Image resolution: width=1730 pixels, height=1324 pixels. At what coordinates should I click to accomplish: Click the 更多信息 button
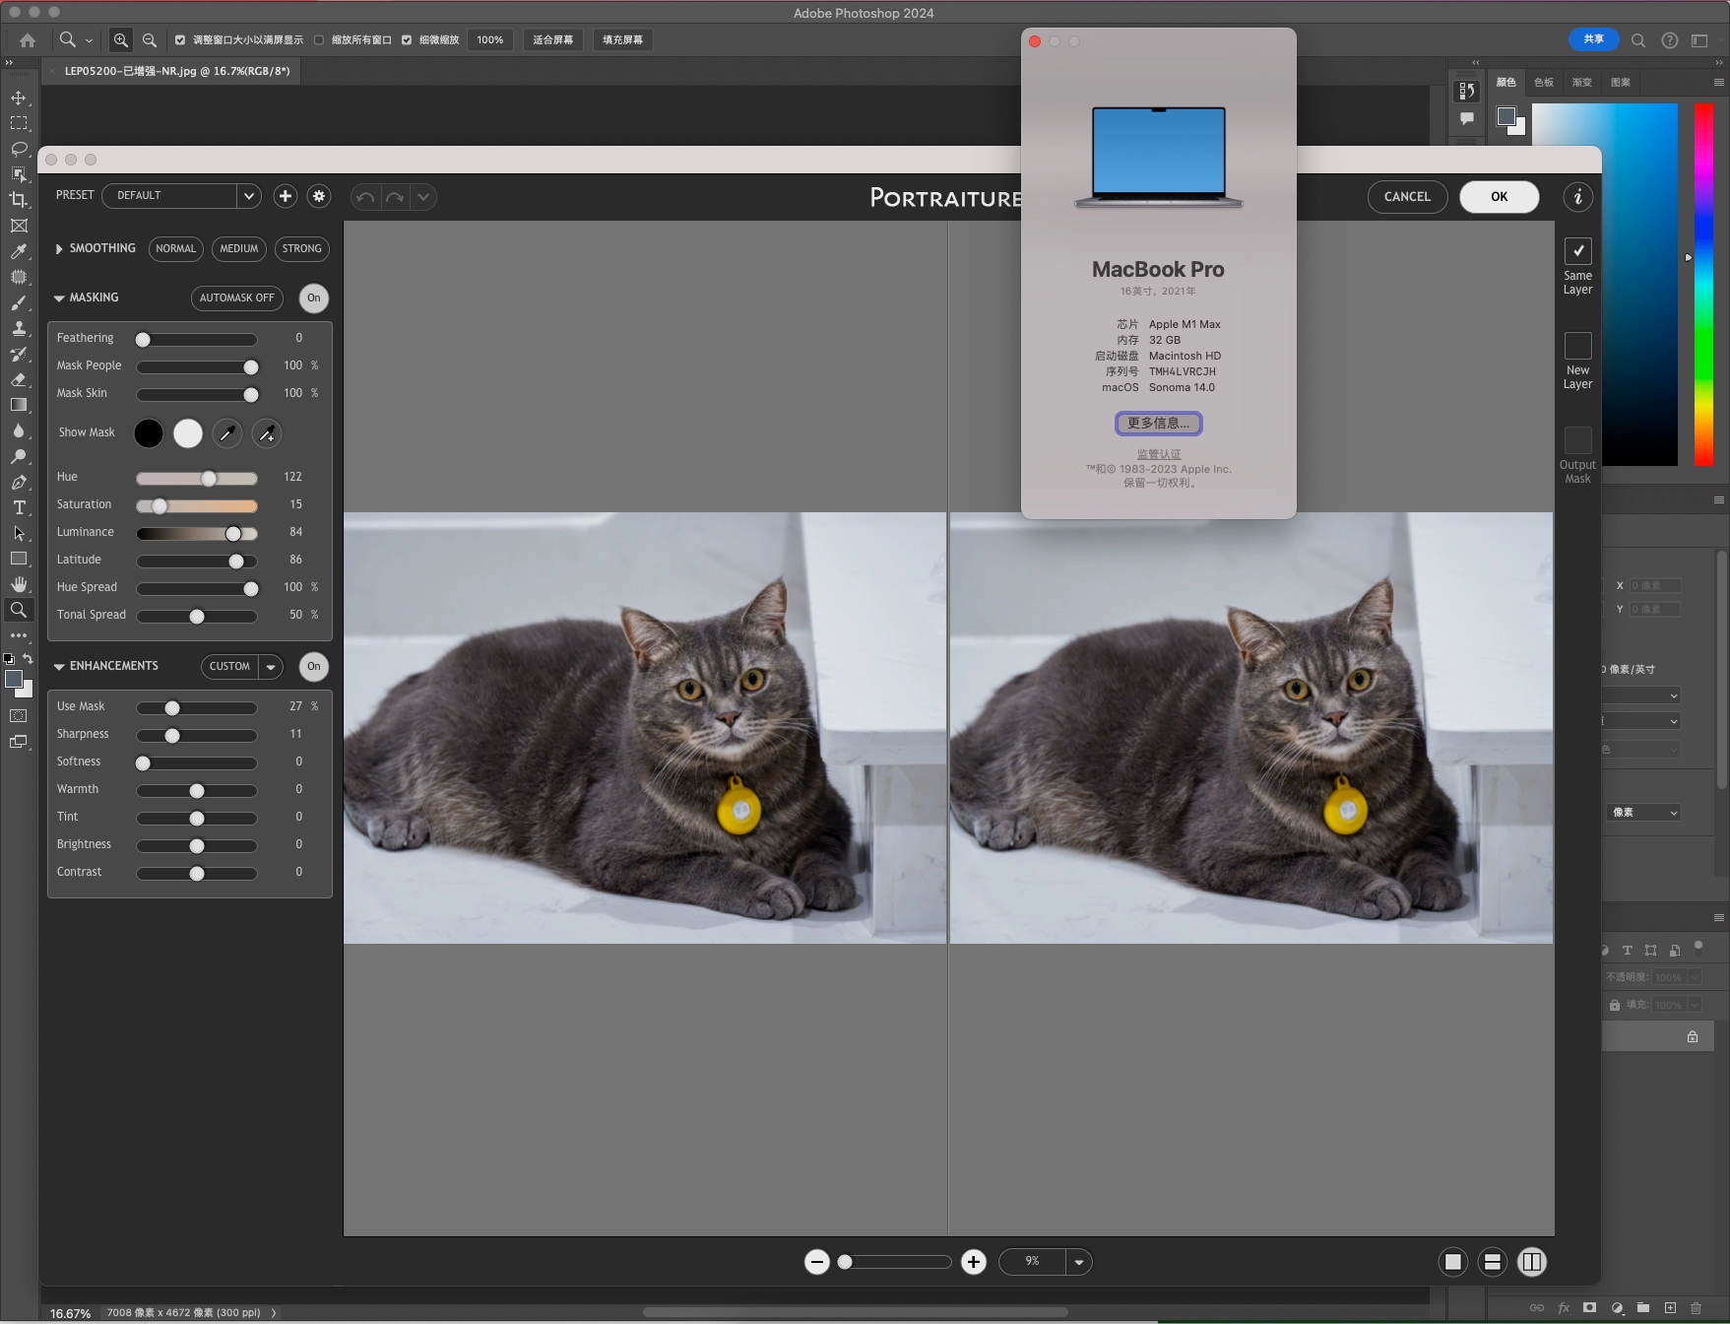(1158, 424)
